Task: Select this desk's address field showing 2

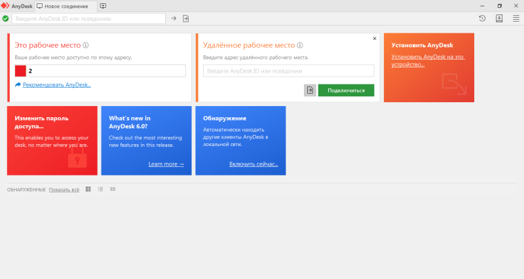Action: coord(100,71)
